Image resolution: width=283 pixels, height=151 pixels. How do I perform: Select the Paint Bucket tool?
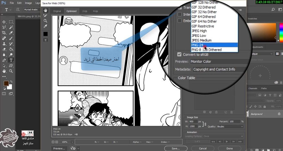(11, 49)
